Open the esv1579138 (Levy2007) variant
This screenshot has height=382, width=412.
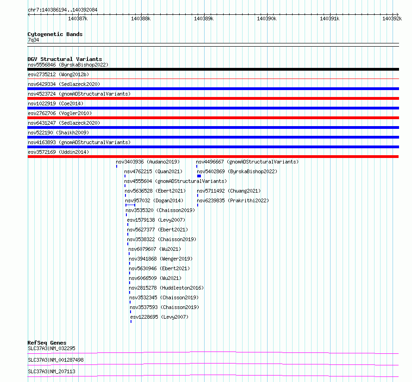point(156,220)
